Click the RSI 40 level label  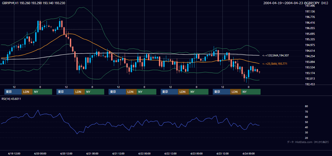coord(306,127)
